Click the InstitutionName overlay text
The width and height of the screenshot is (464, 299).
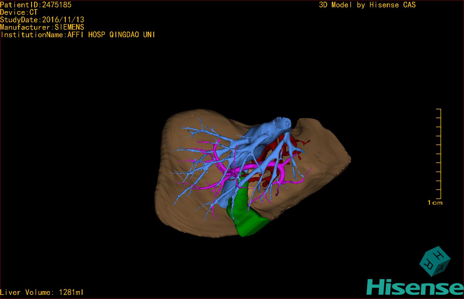click(x=78, y=35)
